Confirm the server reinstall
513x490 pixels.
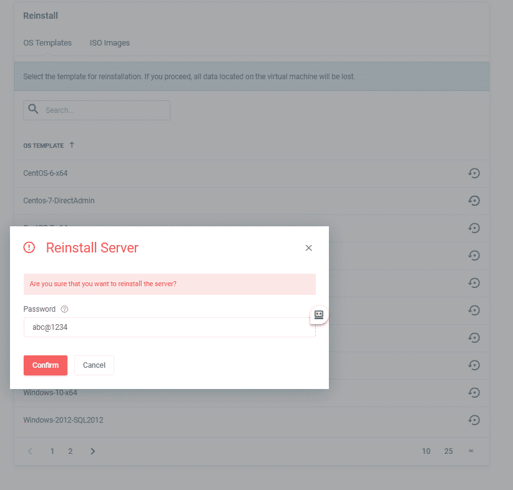46,365
